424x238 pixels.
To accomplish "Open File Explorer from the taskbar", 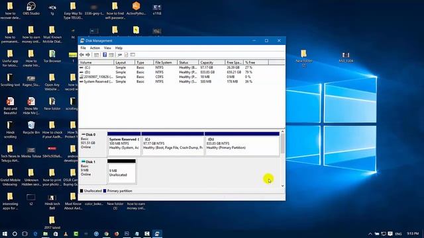I will tap(46, 233).
